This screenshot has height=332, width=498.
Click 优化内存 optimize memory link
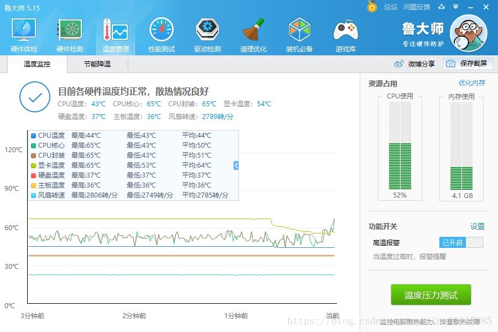(472, 83)
